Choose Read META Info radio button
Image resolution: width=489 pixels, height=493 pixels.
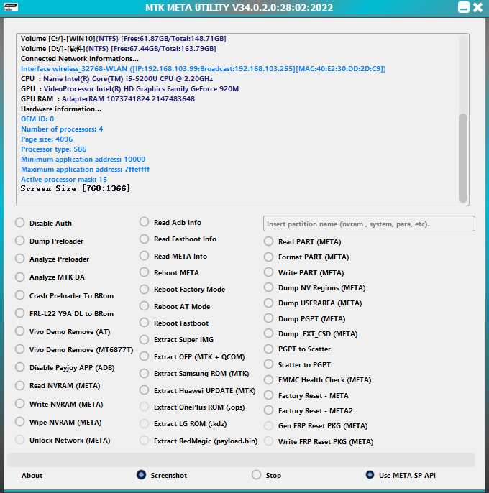pyautogui.click(x=144, y=256)
